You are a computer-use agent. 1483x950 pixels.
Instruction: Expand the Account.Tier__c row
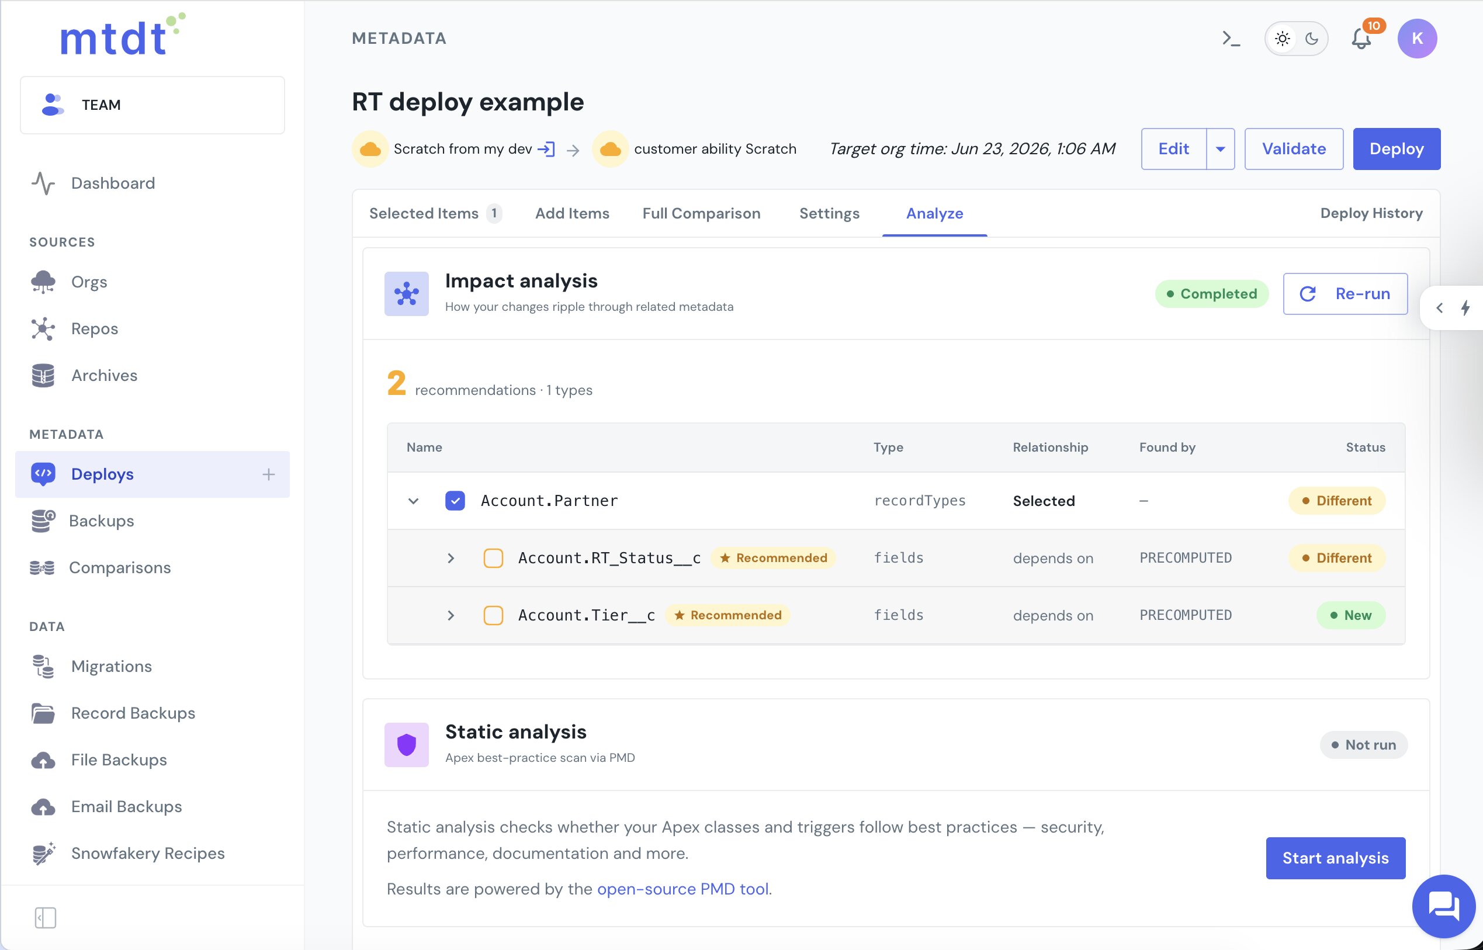coord(451,615)
